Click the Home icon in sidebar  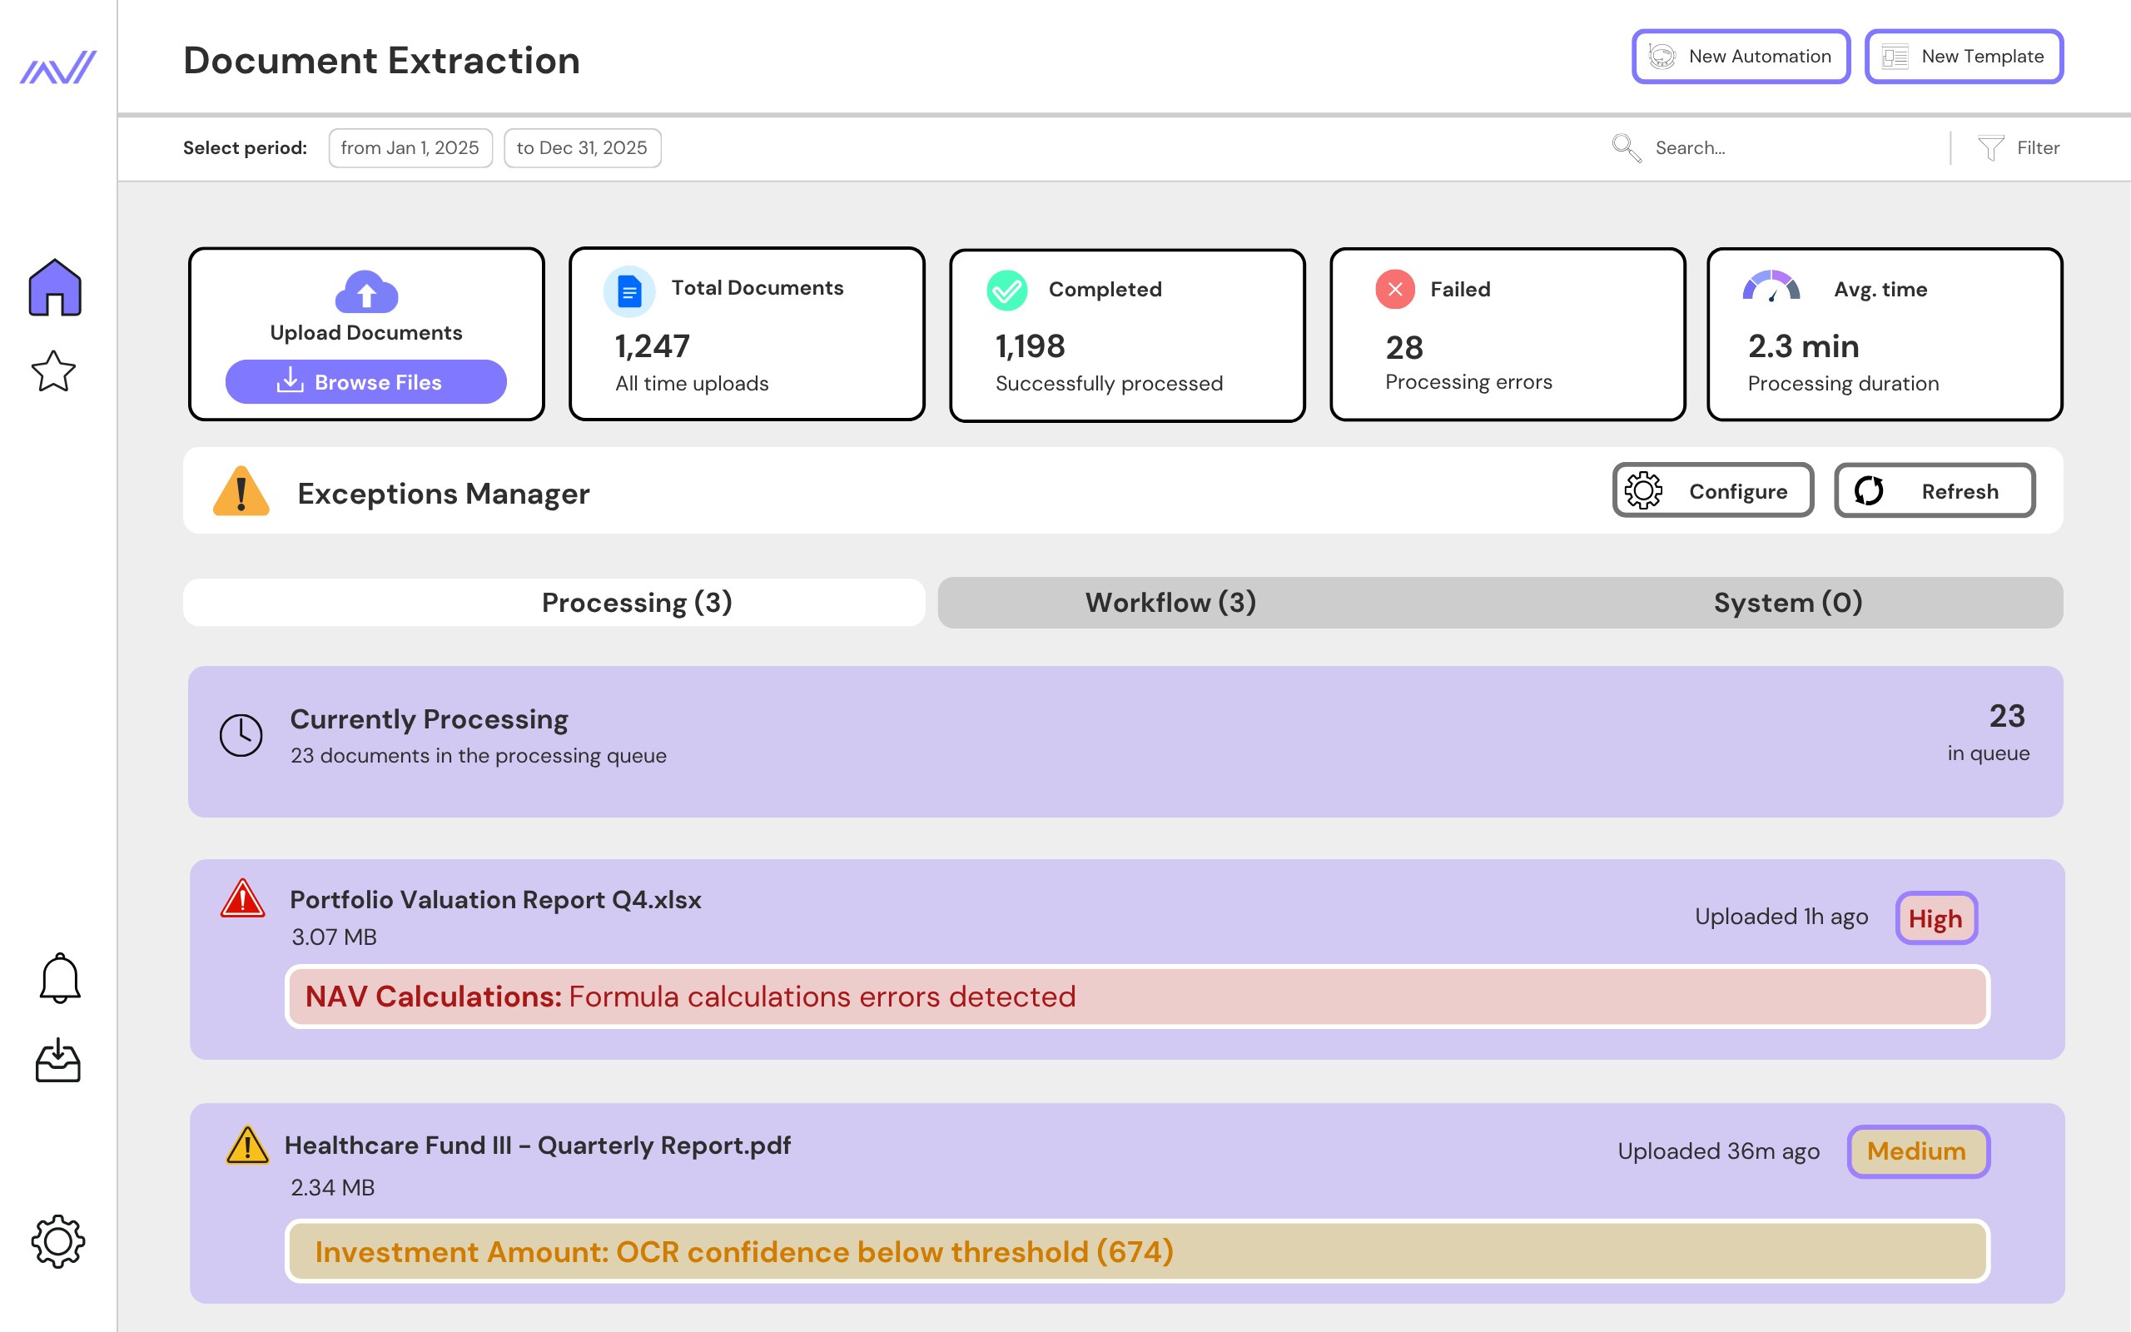(x=55, y=287)
